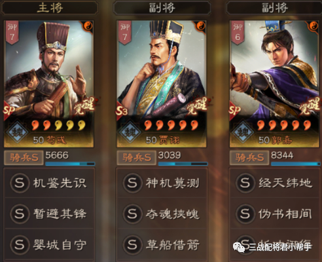
Task: Select the 草船借箭 skill slot
Action: pyautogui.click(x=162, y=244)
